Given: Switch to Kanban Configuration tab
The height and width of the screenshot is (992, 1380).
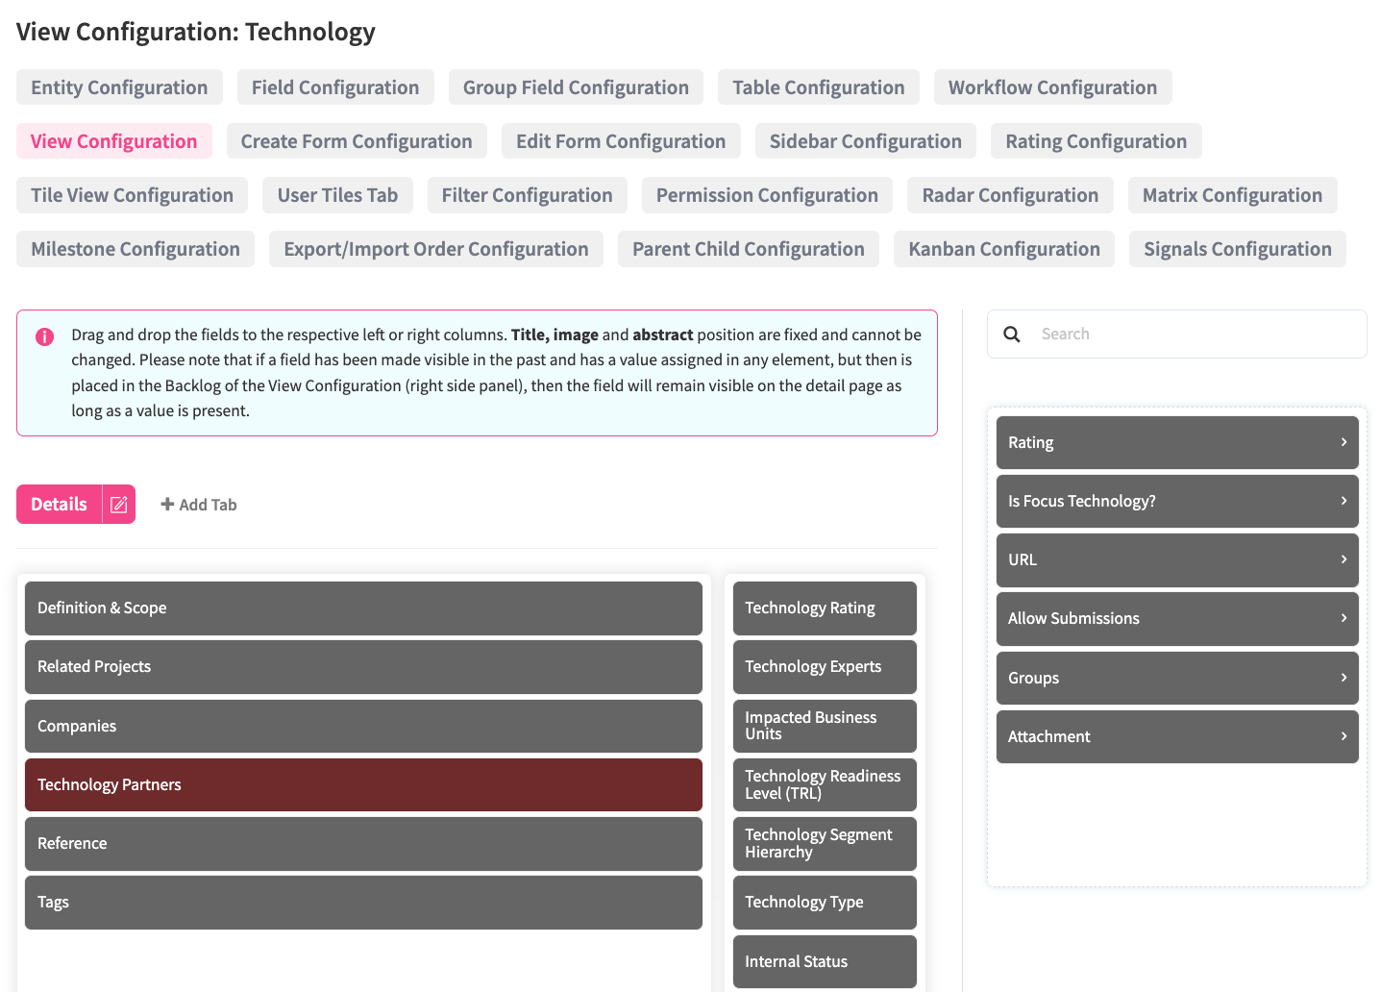Looking at the screenshot, I should coord(1003,249).
